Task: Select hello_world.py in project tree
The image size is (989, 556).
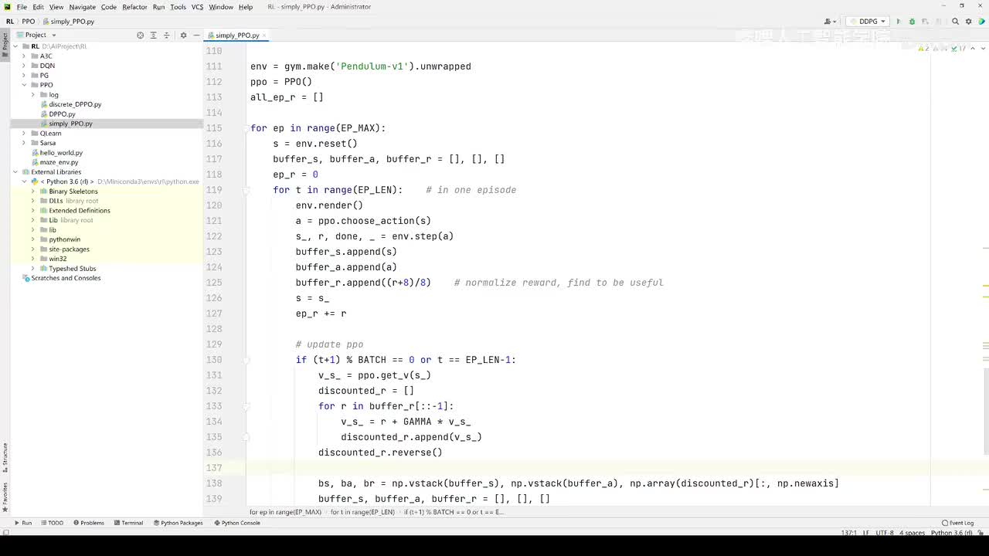Action: click(x=61, y=153)
